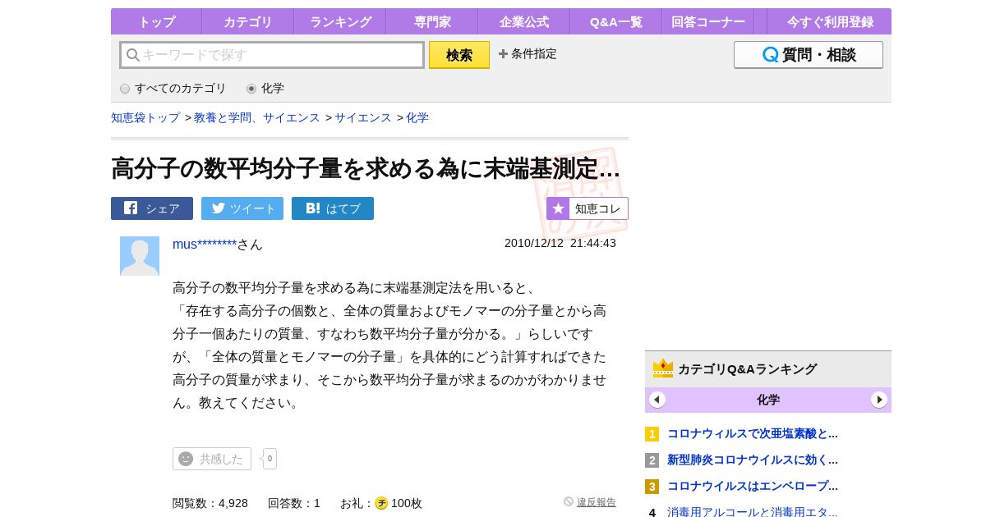
Task: Tweet the question via ツイート button
Action: point(242,208)
